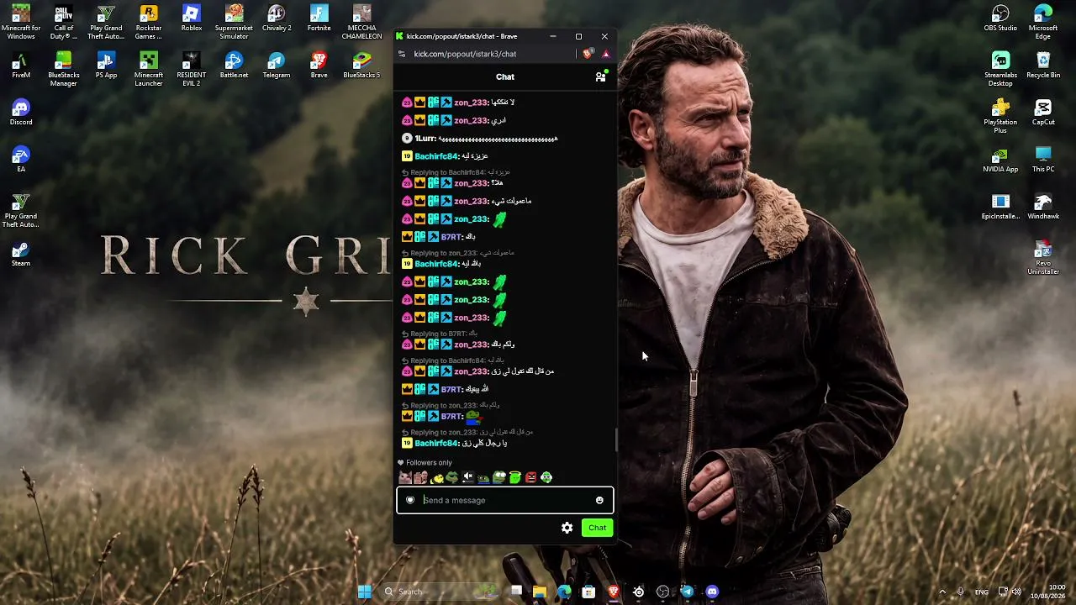Click Brave Shields lion icon in address bar
Viewport: 1076px width, 605px height.
[x=588, y=54]
